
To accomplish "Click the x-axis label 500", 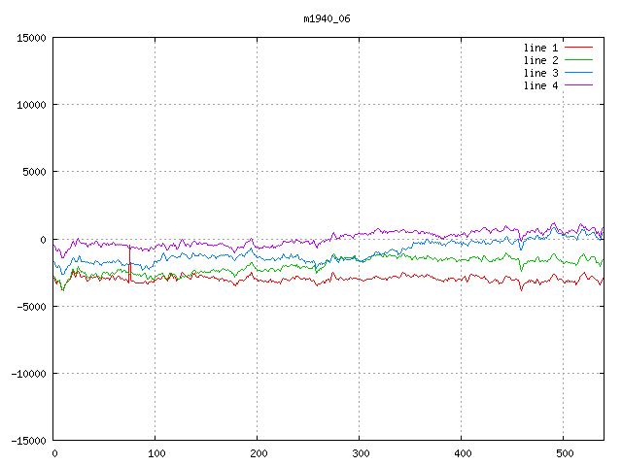I will coord(565,453).
